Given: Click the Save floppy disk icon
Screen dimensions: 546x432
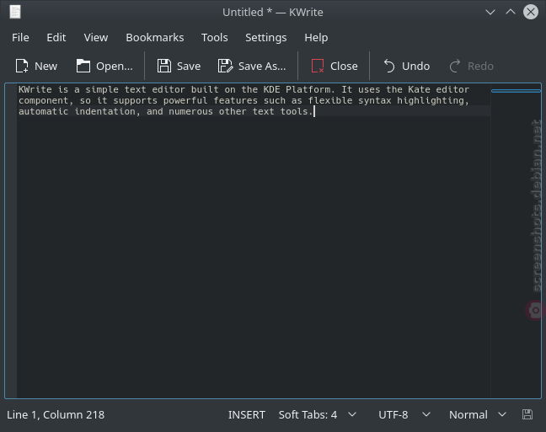Looking at the screenshot, I should [x=164, y=66].
